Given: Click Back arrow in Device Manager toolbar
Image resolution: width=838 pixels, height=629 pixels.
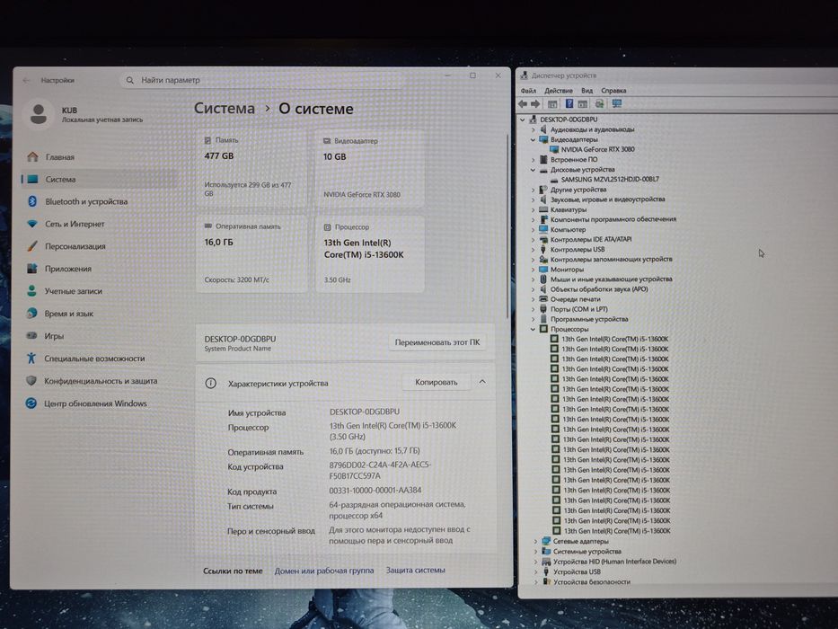Looking at the screenshot, I should click(524, 103).
